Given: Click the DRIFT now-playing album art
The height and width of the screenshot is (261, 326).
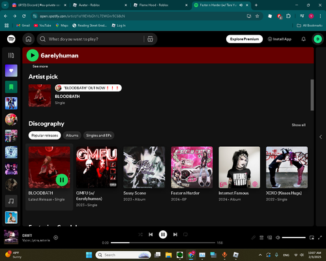Looking at the screenshot, I should point(11,238).
